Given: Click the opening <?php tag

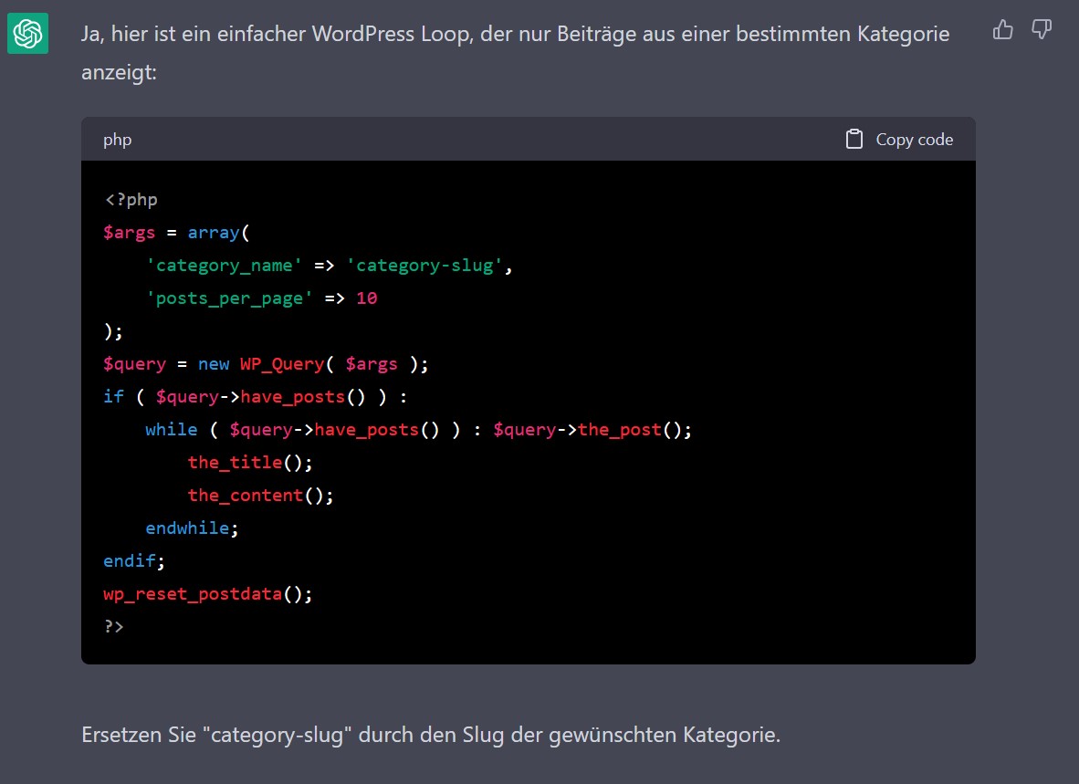Looking at the screenshot, I should [131, 200].
